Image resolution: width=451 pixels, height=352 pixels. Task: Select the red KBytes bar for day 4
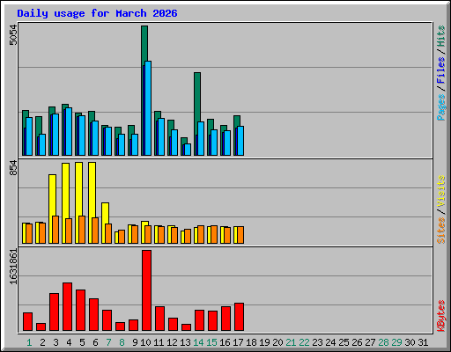pos(67,307)
